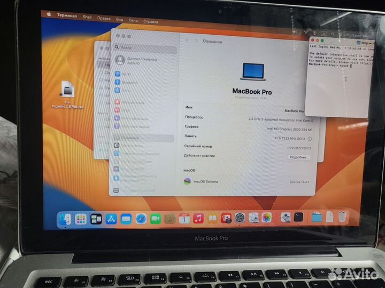Go forward with the Settings forward arrow
Viewport: 385px width, 288px height.
[x=196, y=41]
